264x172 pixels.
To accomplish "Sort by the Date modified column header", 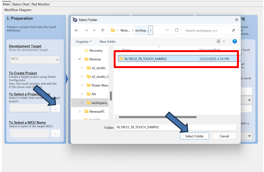I will [210, 50].
